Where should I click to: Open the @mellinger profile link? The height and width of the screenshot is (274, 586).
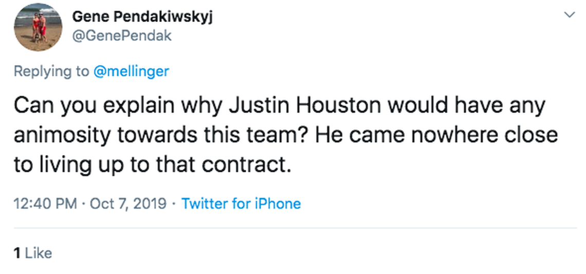(x=131, y=71)
